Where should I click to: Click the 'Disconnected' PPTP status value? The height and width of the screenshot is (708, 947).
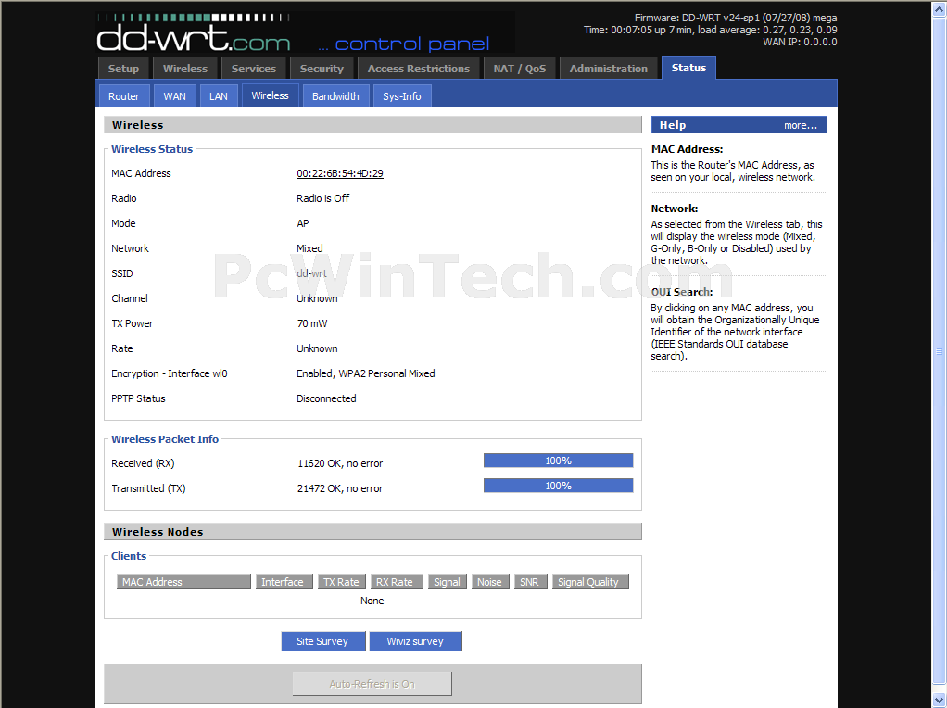point(326,398)
